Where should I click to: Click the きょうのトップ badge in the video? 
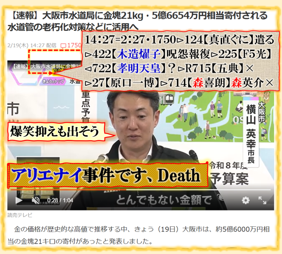[x=50, y=83]
